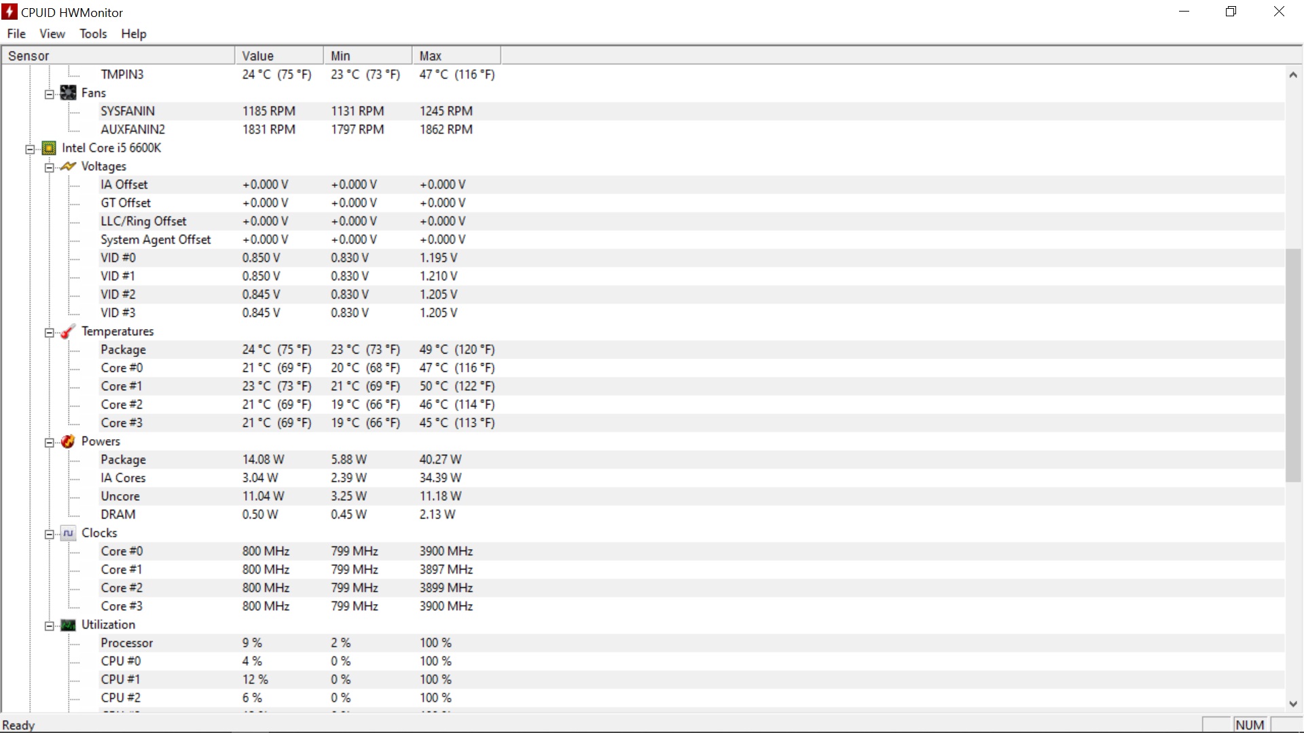The image size is (1304, 733).
Task: Open the Tools menu
Action: pyautogui.click(x=93, y=34)
